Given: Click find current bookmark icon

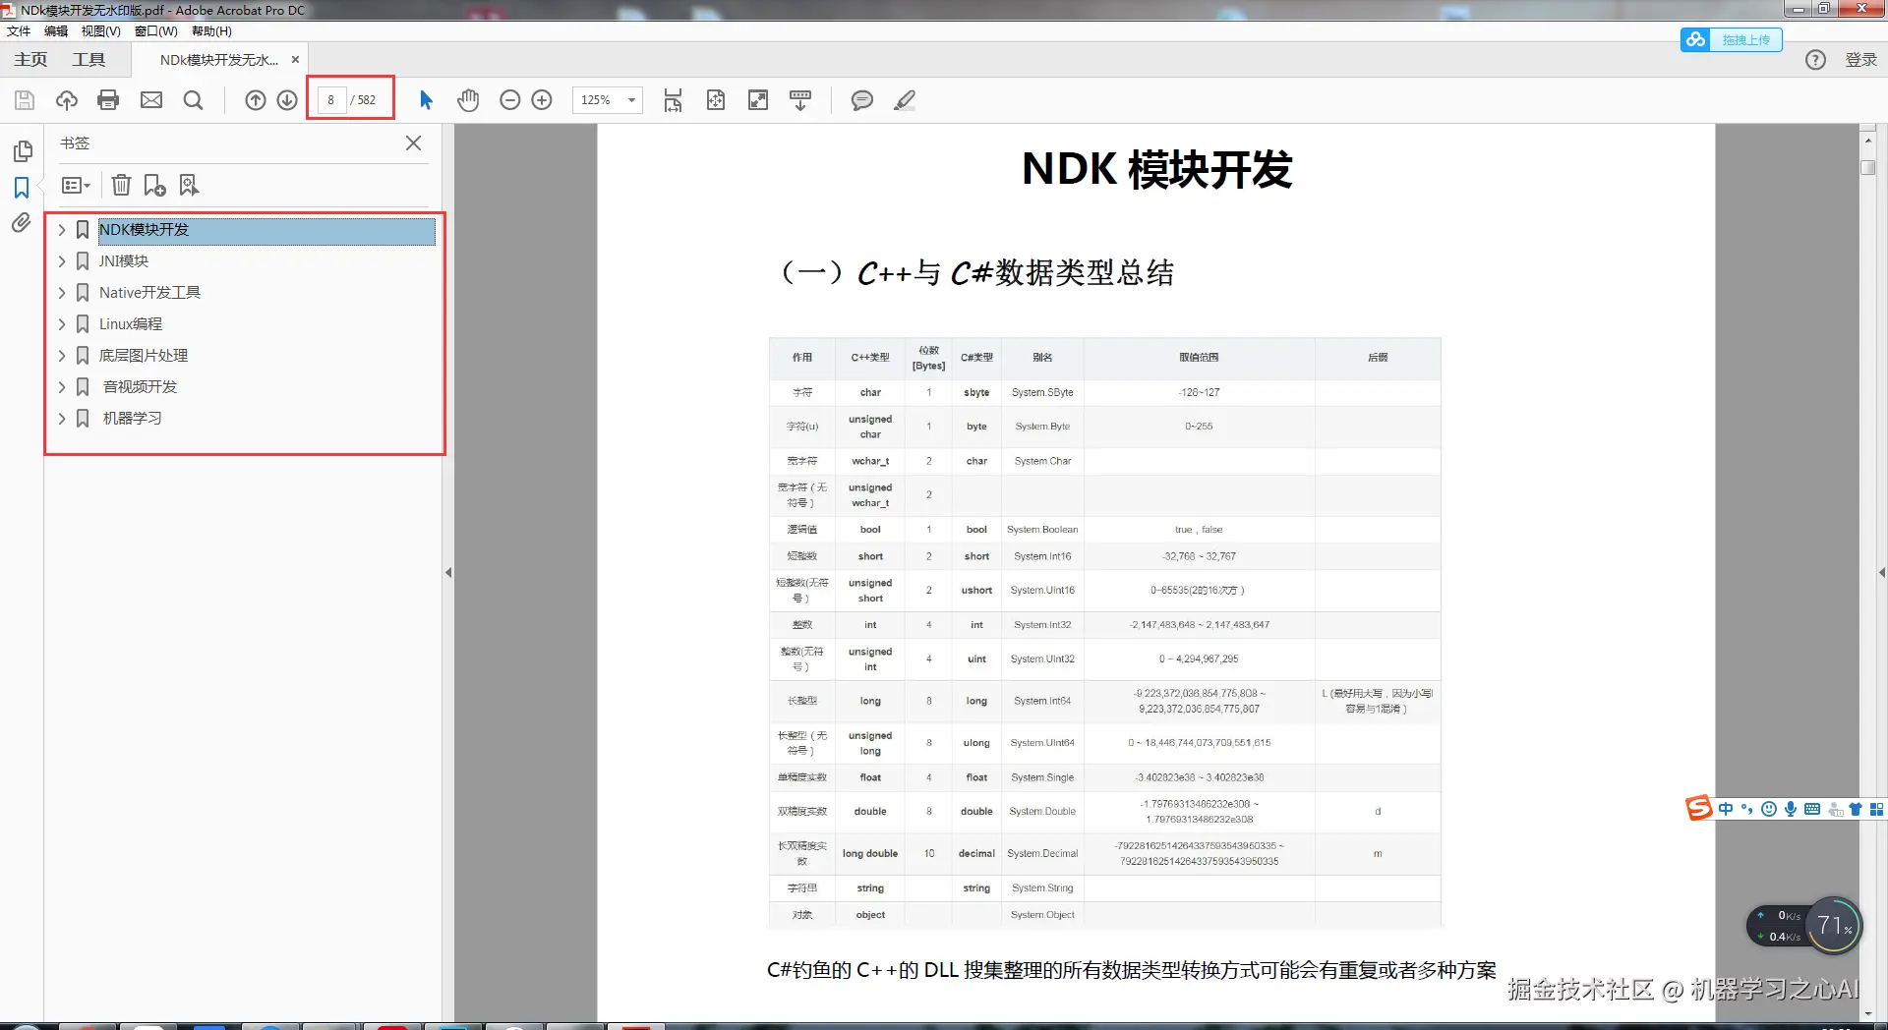Looking at the screenshot, I should [x=189, y=185].
